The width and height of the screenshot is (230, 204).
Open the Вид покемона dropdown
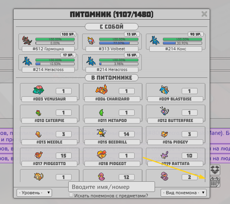184,193
